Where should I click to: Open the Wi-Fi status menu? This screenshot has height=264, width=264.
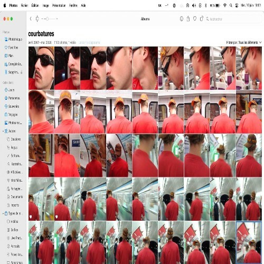tap(225, 5)
